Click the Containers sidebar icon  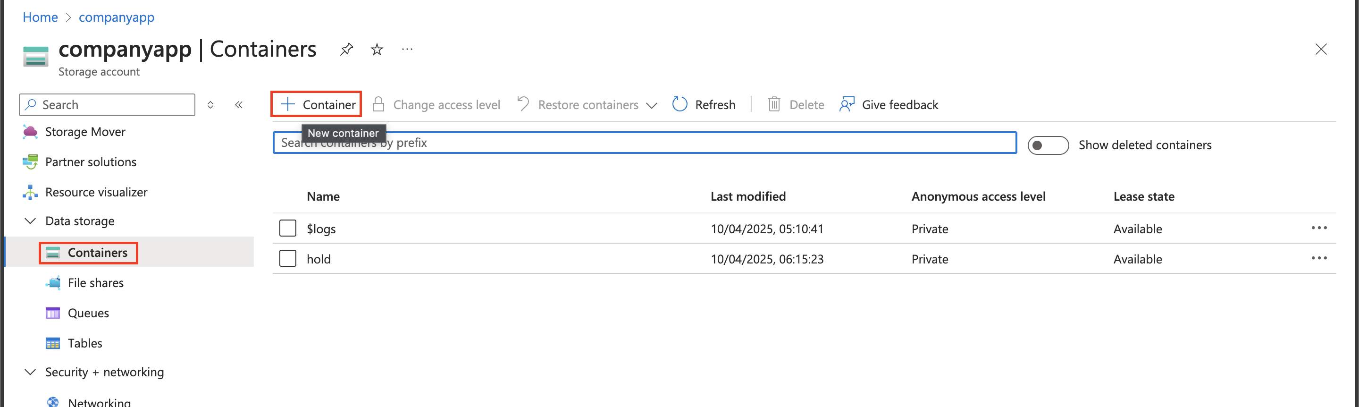click(53, 252)
